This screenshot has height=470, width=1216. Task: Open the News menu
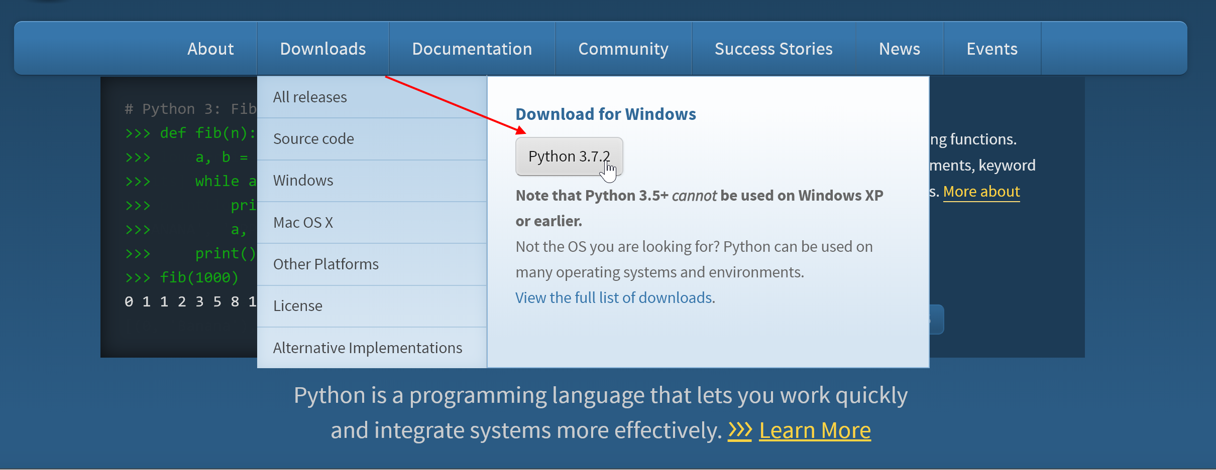900,49
